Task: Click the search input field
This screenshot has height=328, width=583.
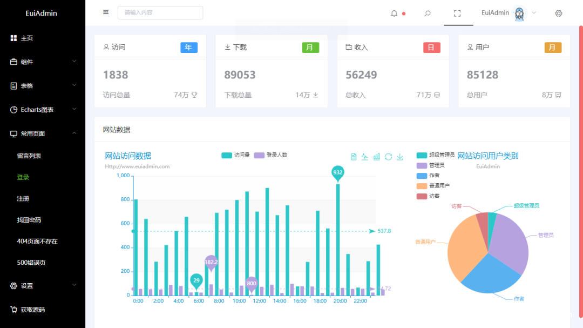Action: [160, 12]
